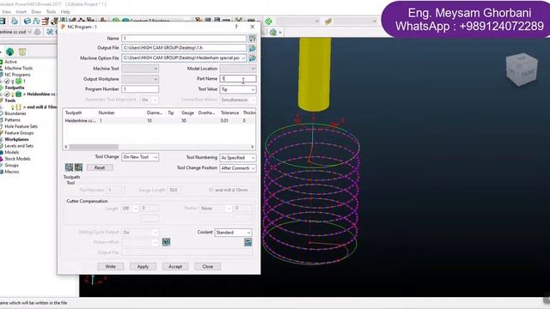Toggle checkmark of NC program 1 in tree

[x=7, y=82]
